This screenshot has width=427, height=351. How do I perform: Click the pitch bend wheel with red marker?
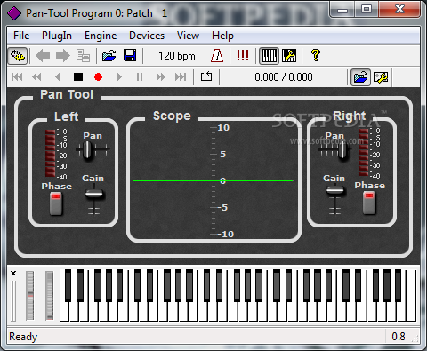point(30,295)
